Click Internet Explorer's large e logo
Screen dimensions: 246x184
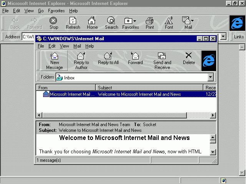(x=237, y=23)
